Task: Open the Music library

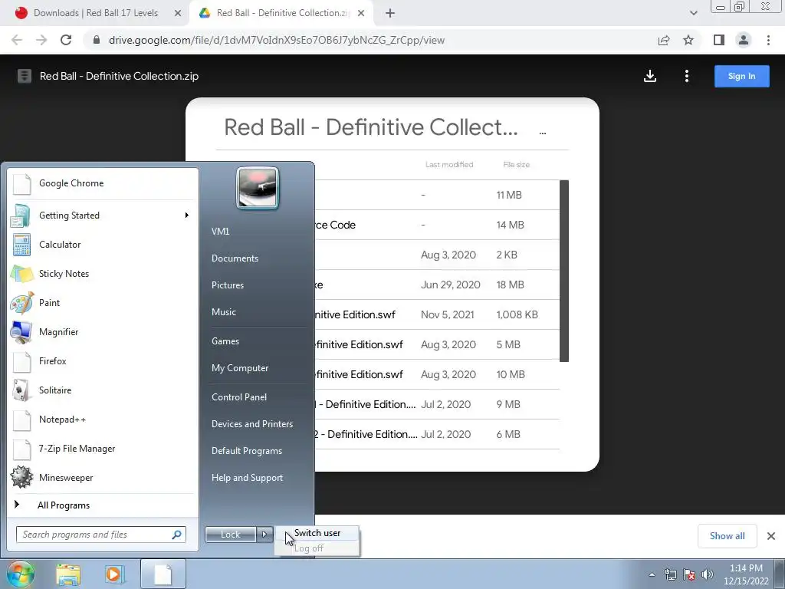Action: 224,312
